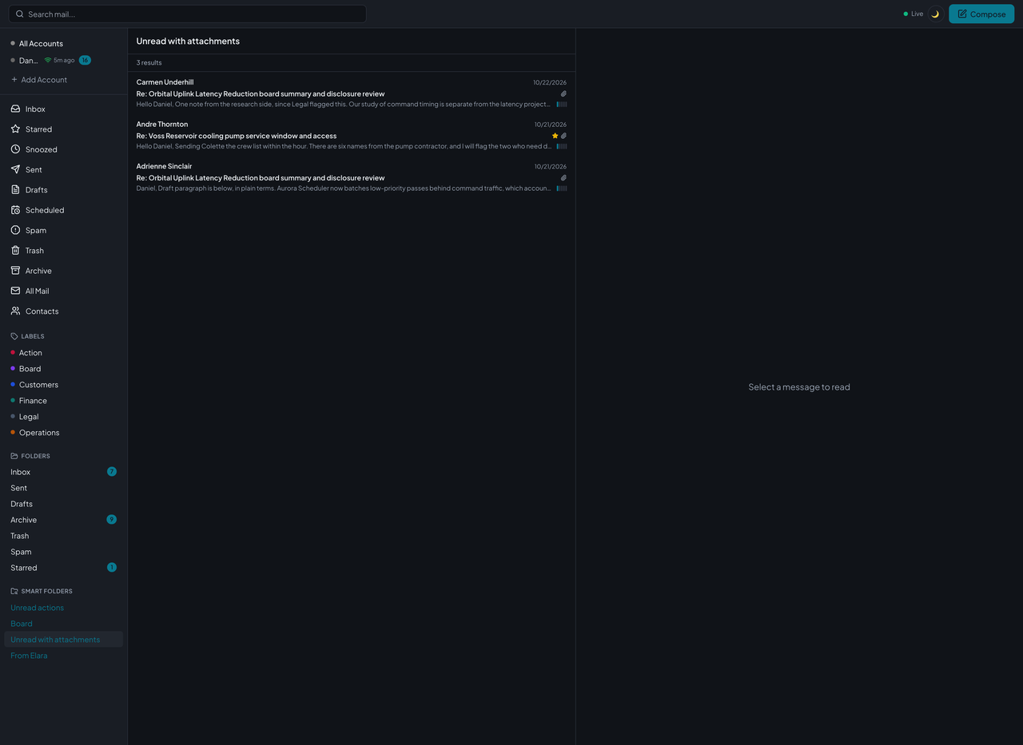The width and height of the screenshot is (1023, 745).
Task: Click the star on Andre Thornton's email
Action: click(x=555, y=136)
